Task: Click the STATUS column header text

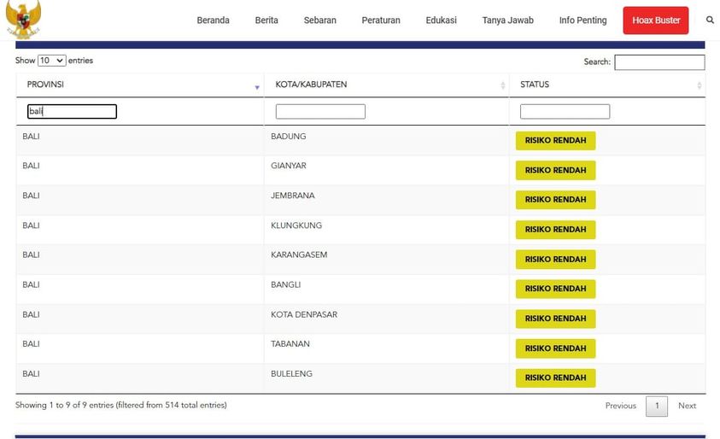Action: [x=535, y=85]
